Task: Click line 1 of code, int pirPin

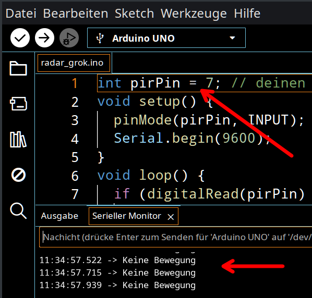Action: (x=205, y=83)
